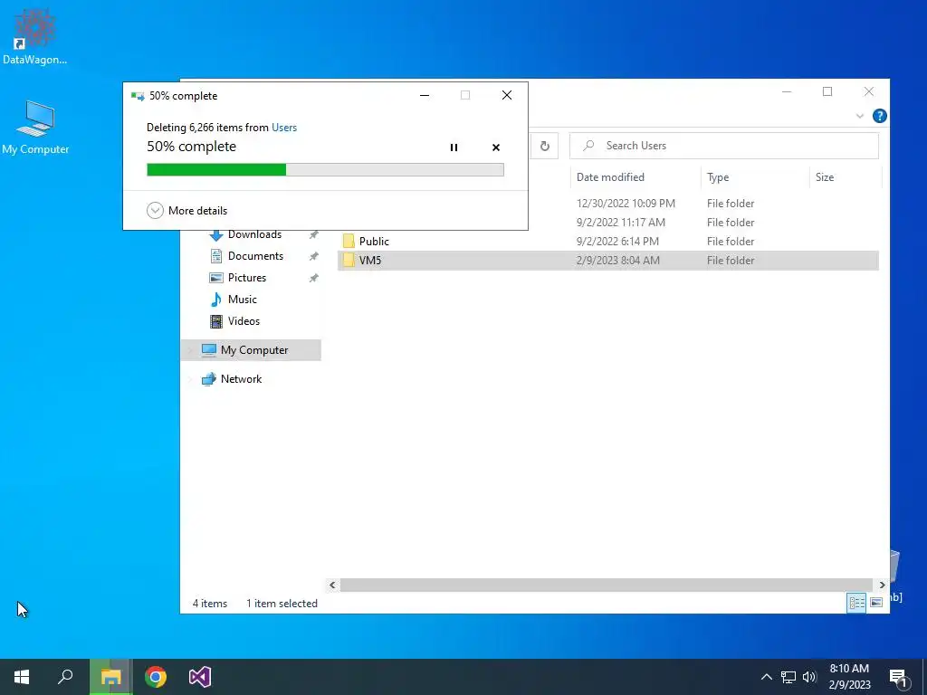Open the notification center icon
This screenshot has height=695, width=927.
tap(898, 677)
